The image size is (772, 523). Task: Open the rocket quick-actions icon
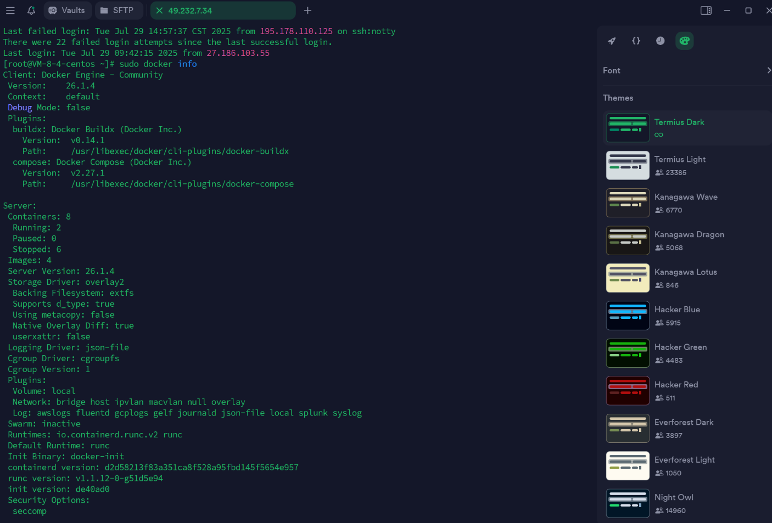click(612, 41)
